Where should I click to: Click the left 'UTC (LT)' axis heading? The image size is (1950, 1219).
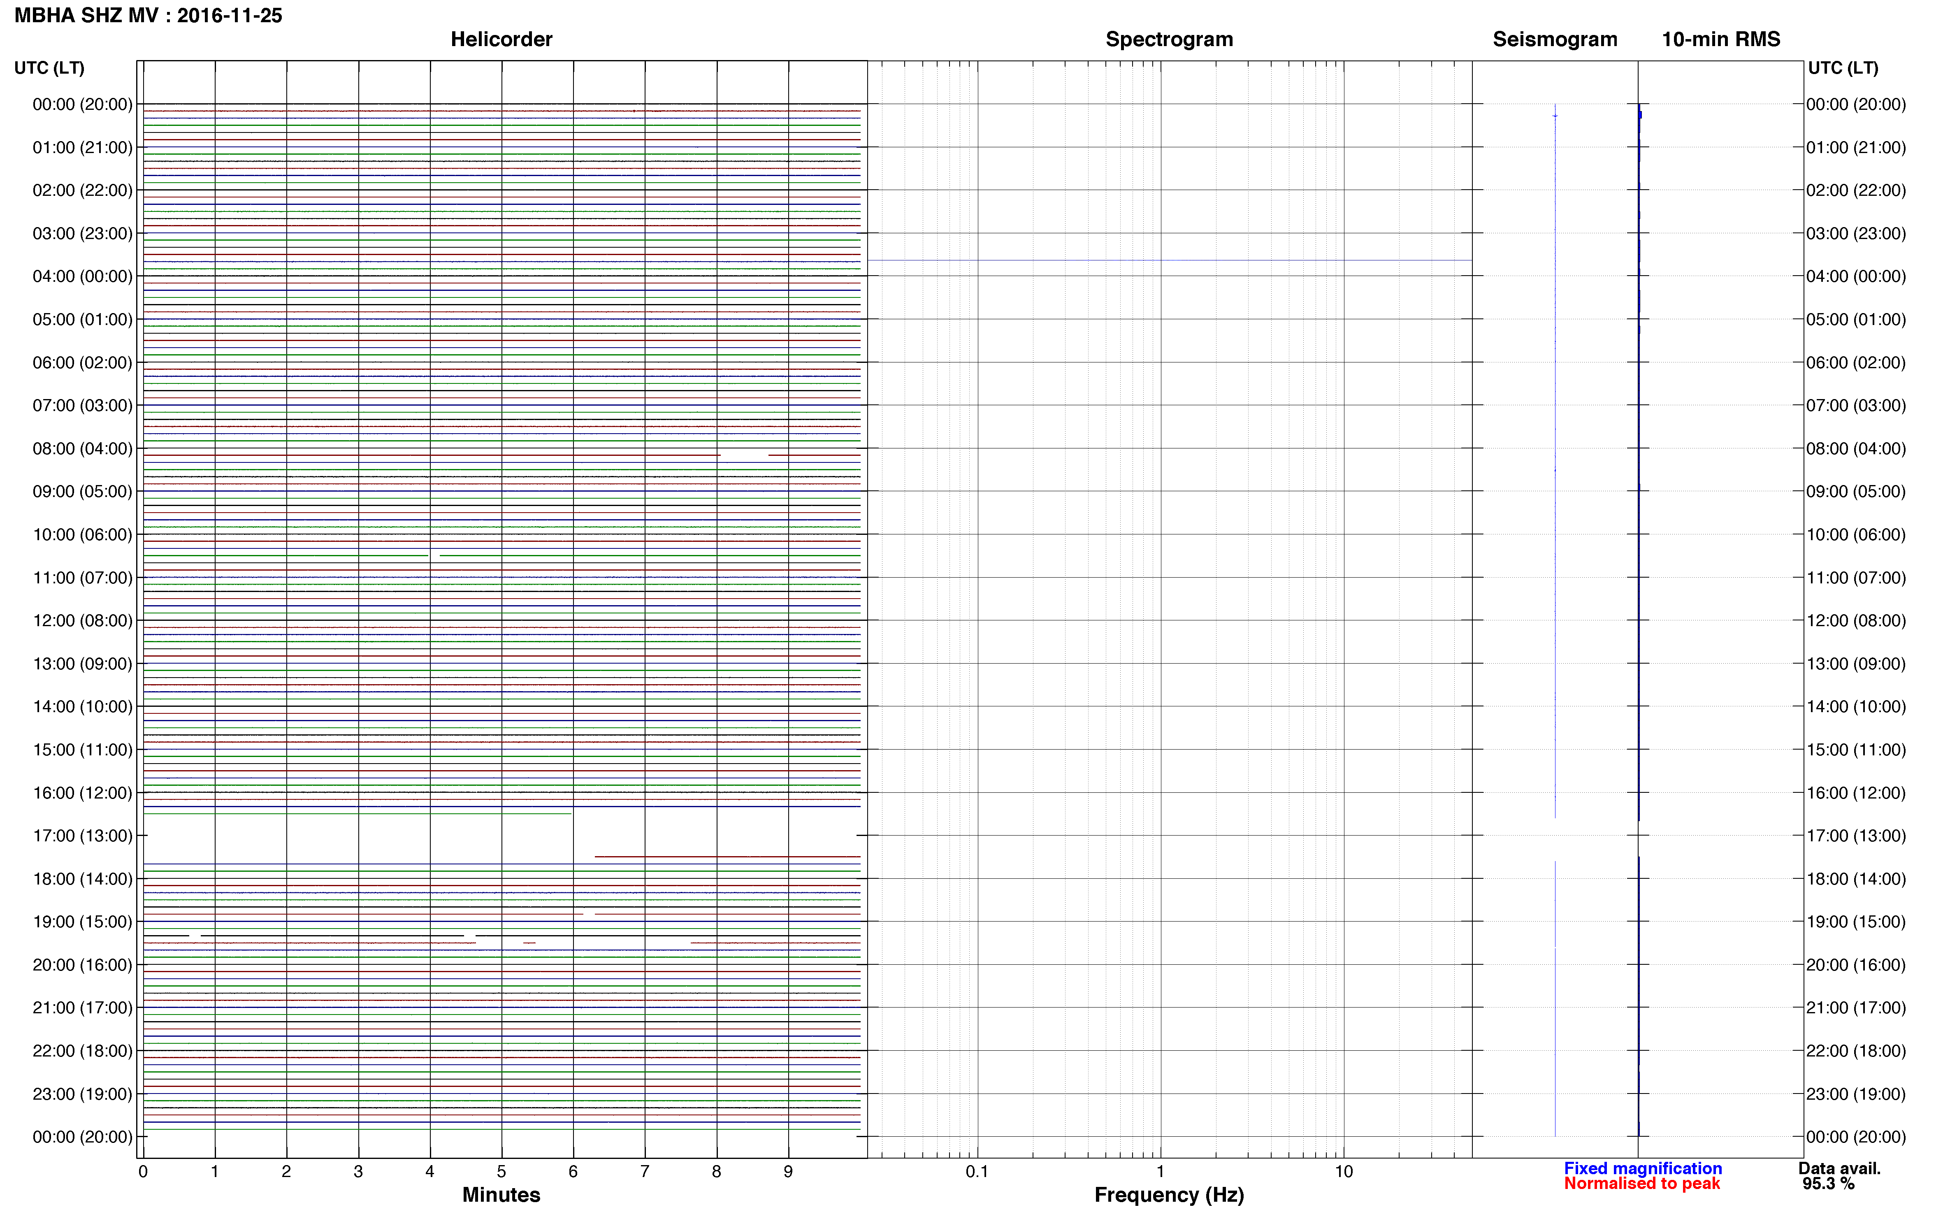[x=49, y=68]
